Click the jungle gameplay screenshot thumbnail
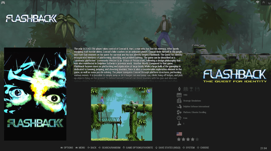The height and width of the screenshot is (151, 271). click(122, 114)
